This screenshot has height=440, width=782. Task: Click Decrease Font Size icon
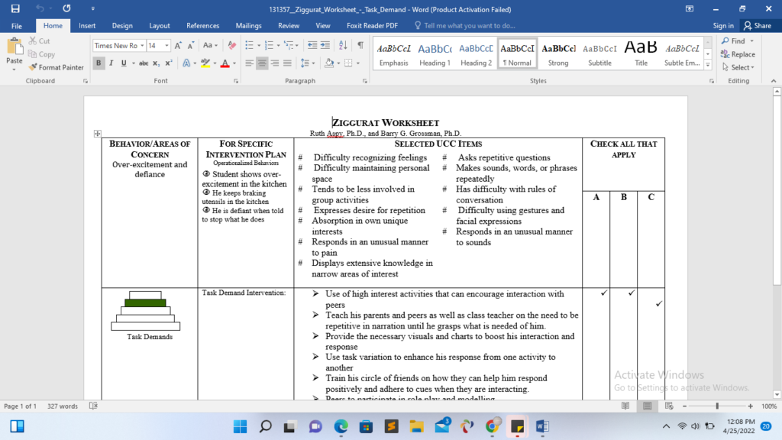click(190, 45)
